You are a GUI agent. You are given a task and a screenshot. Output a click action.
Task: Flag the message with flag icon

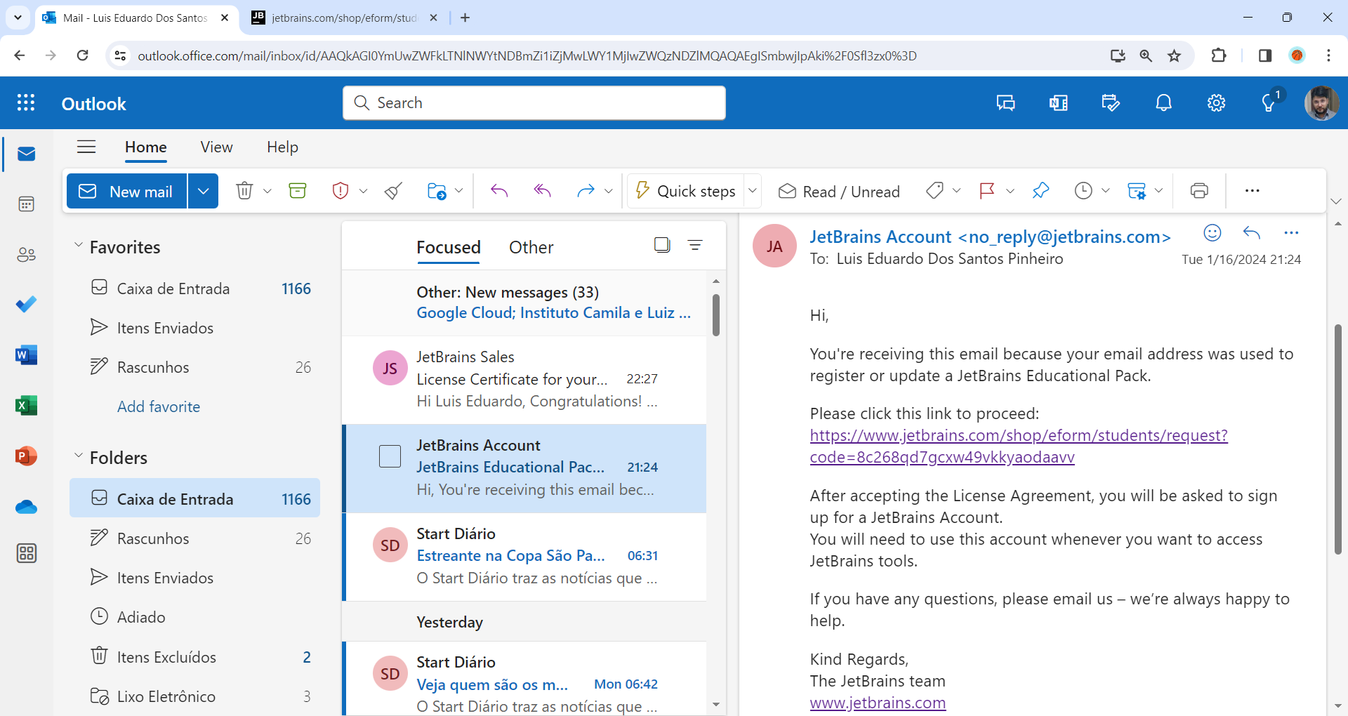(x=987, y=191)
